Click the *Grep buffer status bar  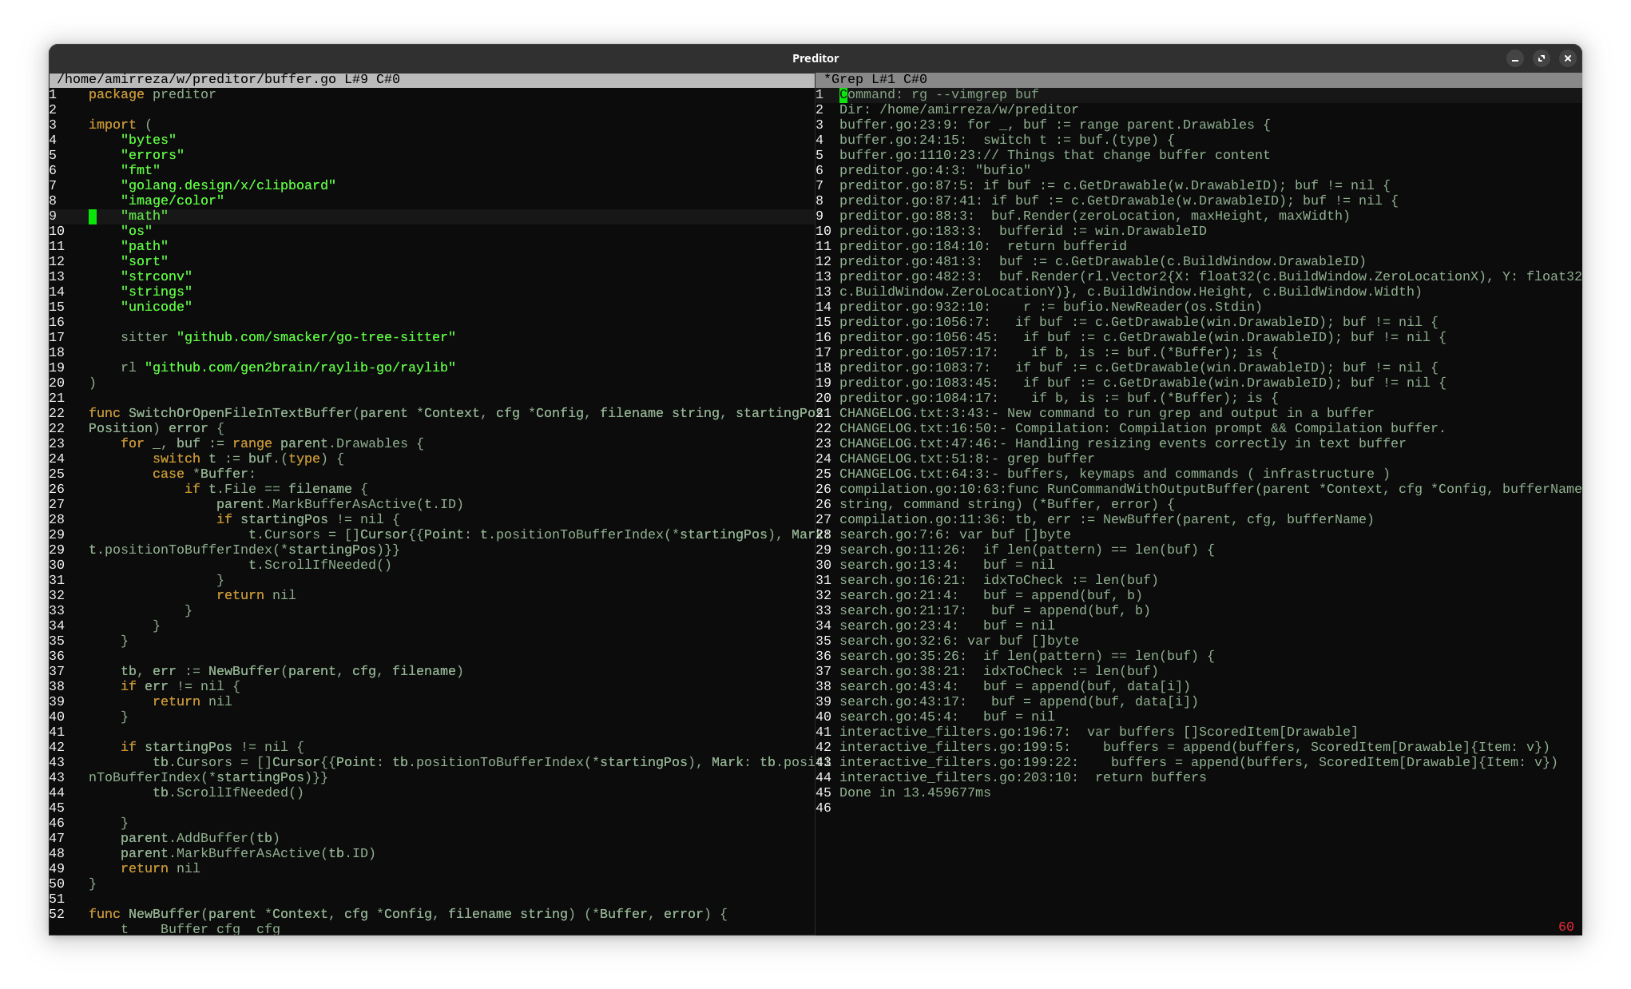(x=875, y=80)
